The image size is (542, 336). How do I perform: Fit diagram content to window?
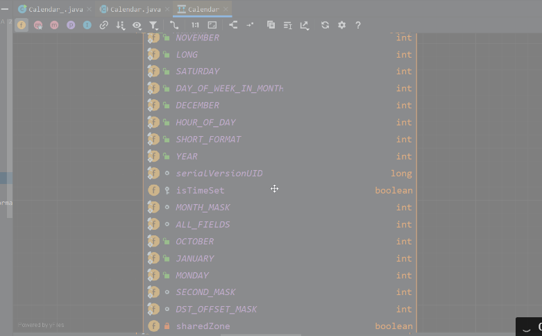click(212, 25)
